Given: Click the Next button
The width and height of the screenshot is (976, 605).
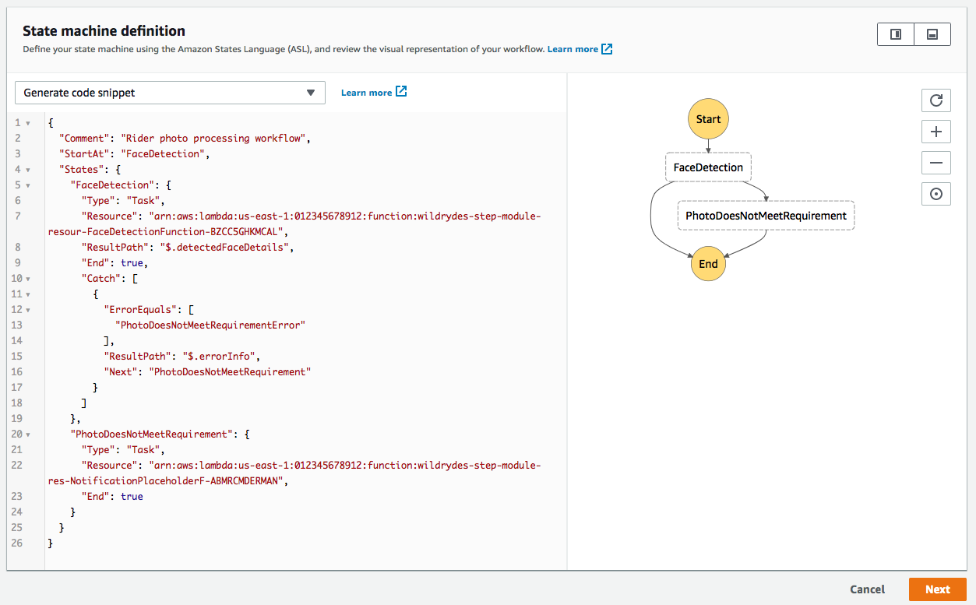Looking at the screenshot, I should [x=937, y=589].
